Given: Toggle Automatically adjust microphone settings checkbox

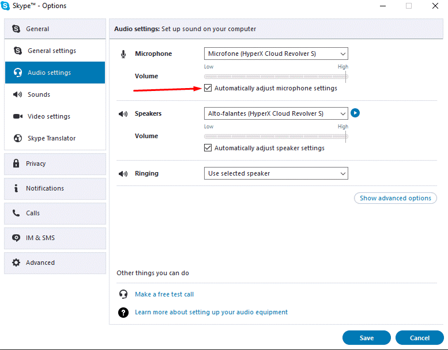Looking at the screenshot, I should pyautogui.click(x=208, y=88).
